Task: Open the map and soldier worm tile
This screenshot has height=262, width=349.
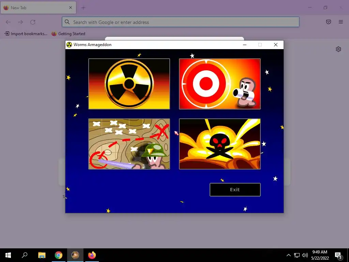Action: 129,144
